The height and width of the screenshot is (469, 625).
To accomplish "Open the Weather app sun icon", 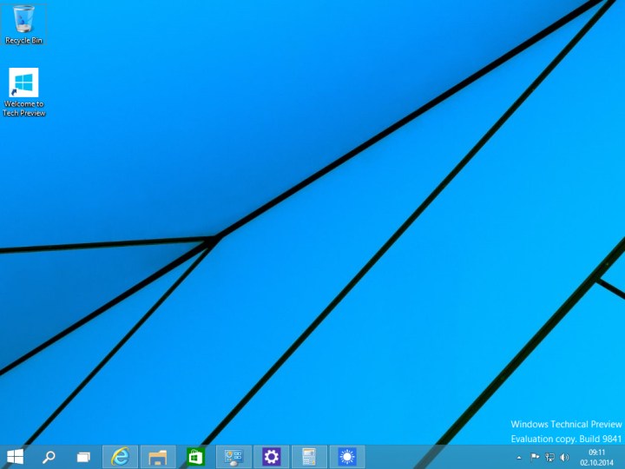I will coord(347,457).
